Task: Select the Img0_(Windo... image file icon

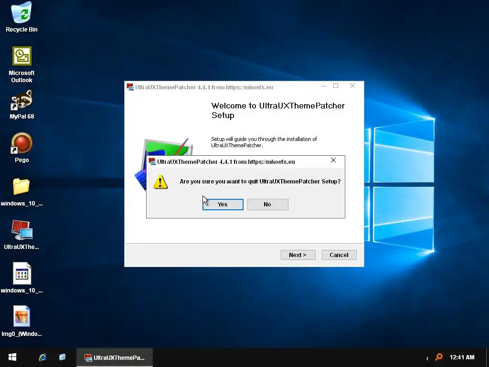Action: [21, 322]
